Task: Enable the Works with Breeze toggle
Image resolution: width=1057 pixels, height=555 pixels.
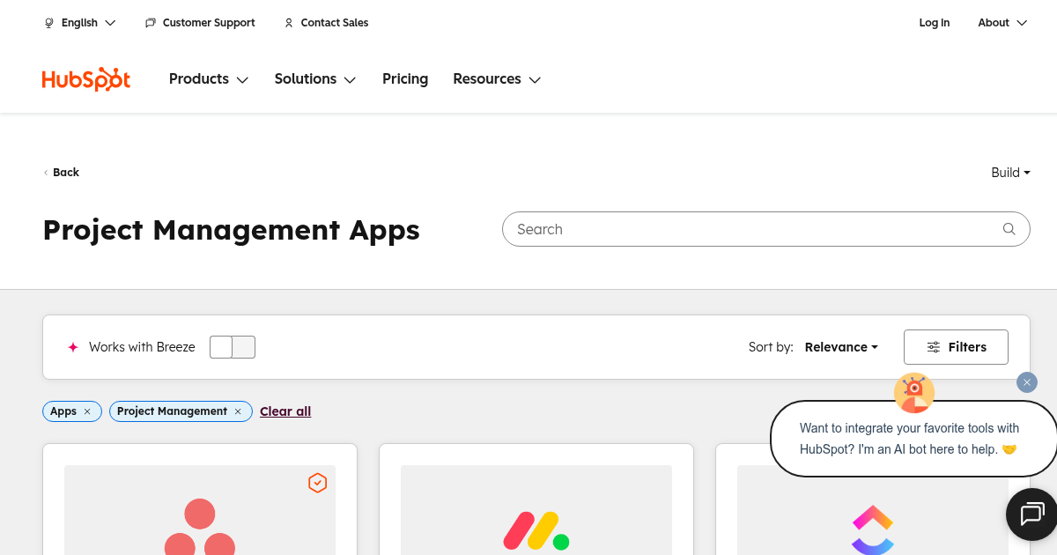Action: click(233, 346)
